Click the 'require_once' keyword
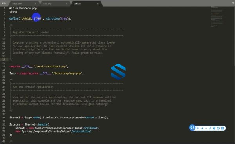 [x=29, y=73]
